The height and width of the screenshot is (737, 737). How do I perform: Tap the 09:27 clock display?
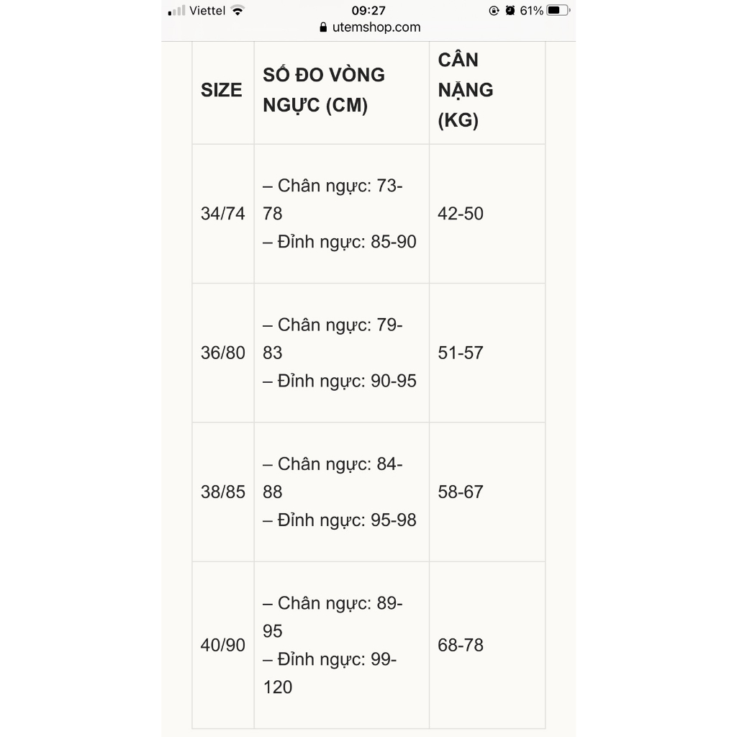(368, 11)
